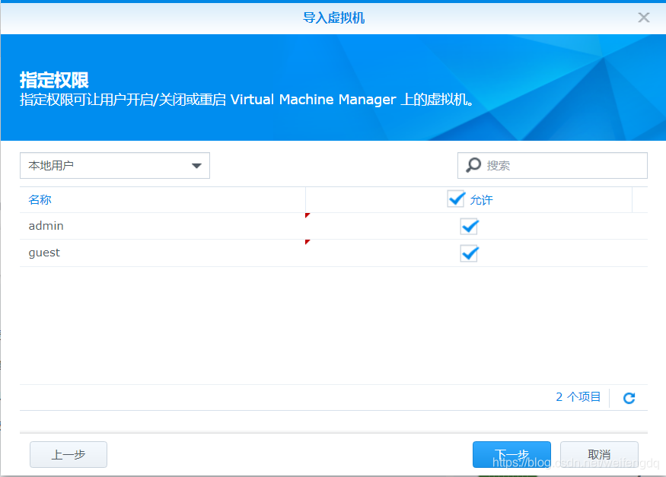Uncheck the permission checkbox for guest
This screenshot has height=477, width=666.
pos(469,253)
